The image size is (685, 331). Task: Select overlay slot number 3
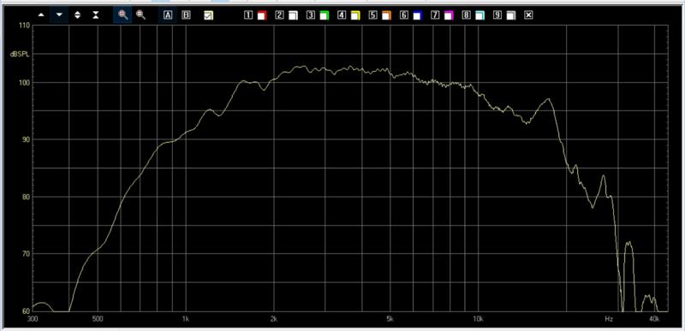(310, 15)
